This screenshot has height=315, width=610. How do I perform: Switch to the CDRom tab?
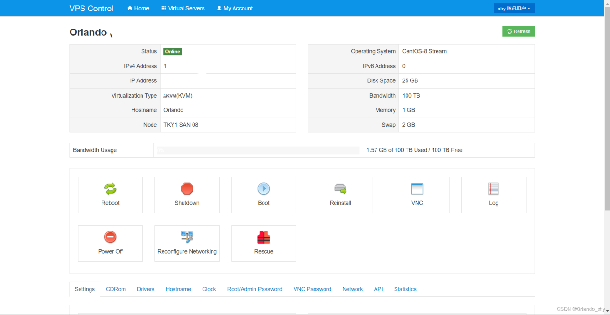[x=116, y=289]
